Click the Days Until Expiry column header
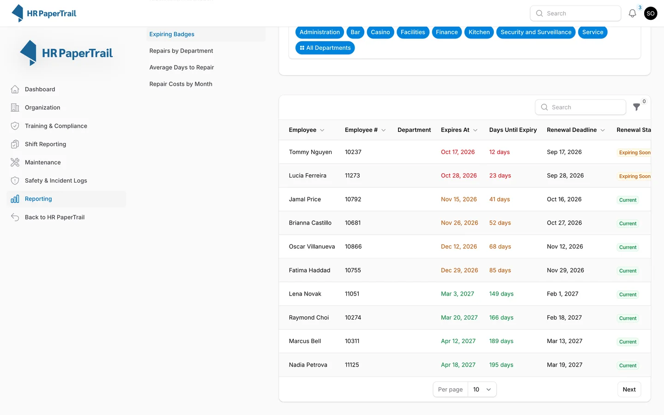 [513, 130]
